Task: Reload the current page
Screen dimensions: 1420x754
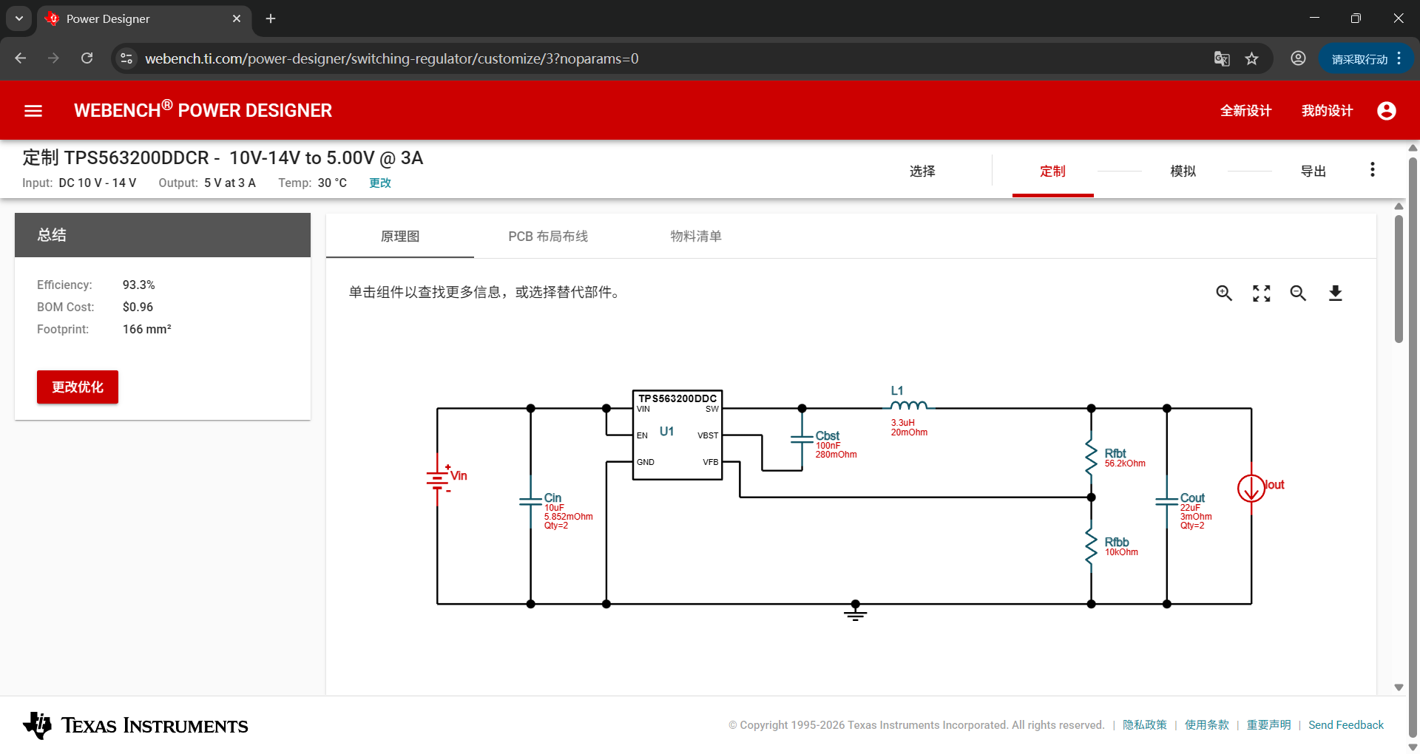Action: pos(87,58)
